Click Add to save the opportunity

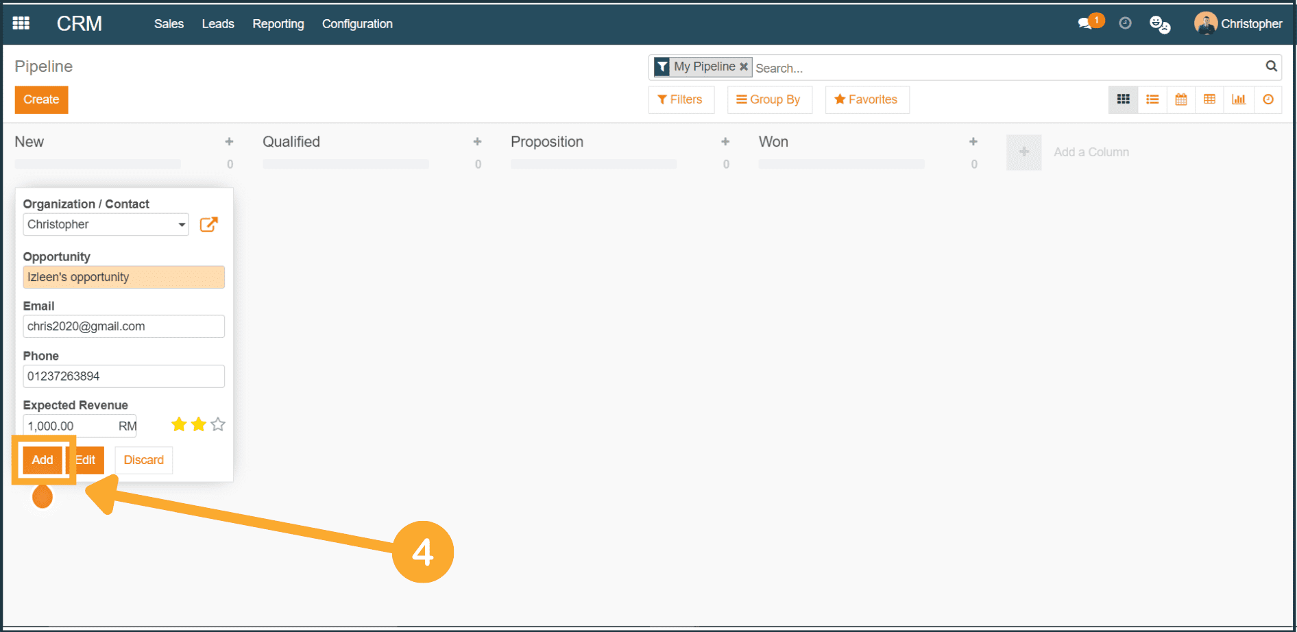(43, 460)
